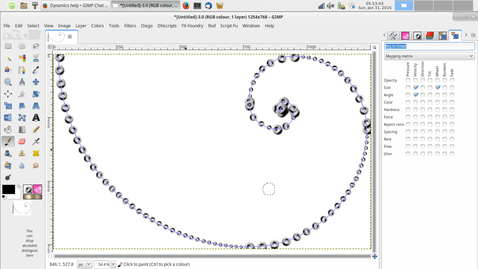Choose the Free Select lasso tool

tap(36, 46)
